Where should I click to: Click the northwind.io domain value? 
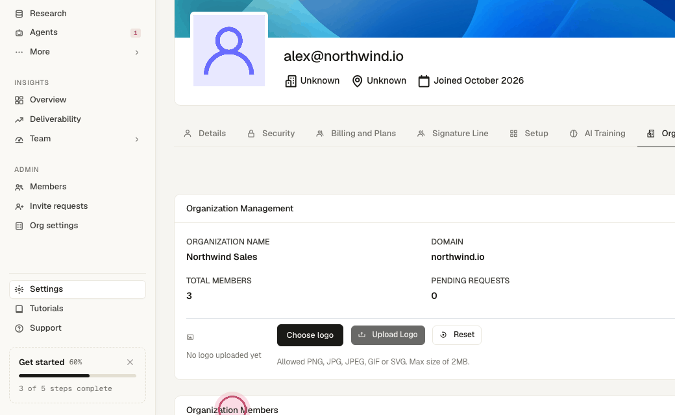click(x=458, y=257)
